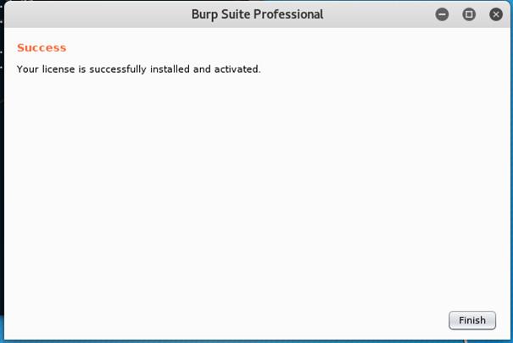Viewport: 513px width, 343px height.
Task: Minimize the Burp Suite Professional window
Action: (442, 14)
